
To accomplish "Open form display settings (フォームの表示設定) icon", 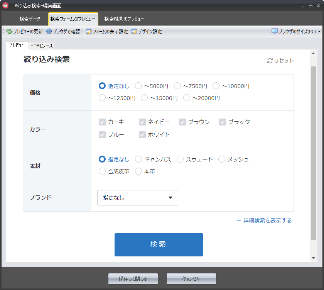I will point(89,32).
